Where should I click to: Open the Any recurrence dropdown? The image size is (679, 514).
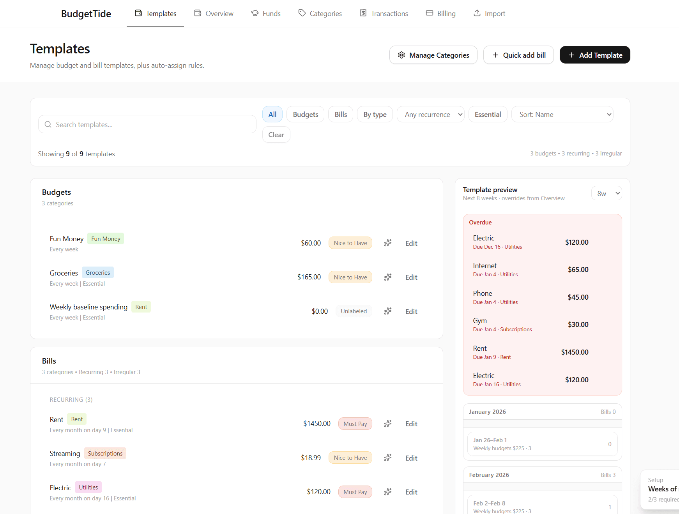pyautogui.click(x=430, y=114)
